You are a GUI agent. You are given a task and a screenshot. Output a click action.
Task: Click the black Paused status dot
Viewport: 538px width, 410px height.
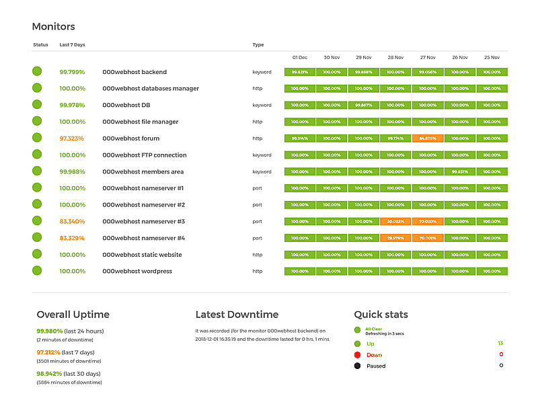[358, 366]
